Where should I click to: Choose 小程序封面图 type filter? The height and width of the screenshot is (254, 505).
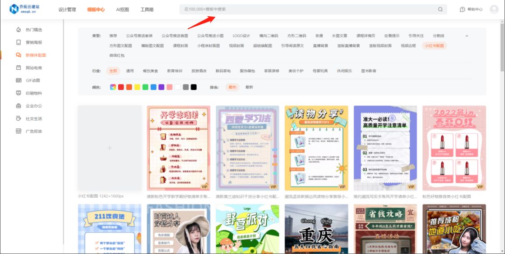coord(208,45)
